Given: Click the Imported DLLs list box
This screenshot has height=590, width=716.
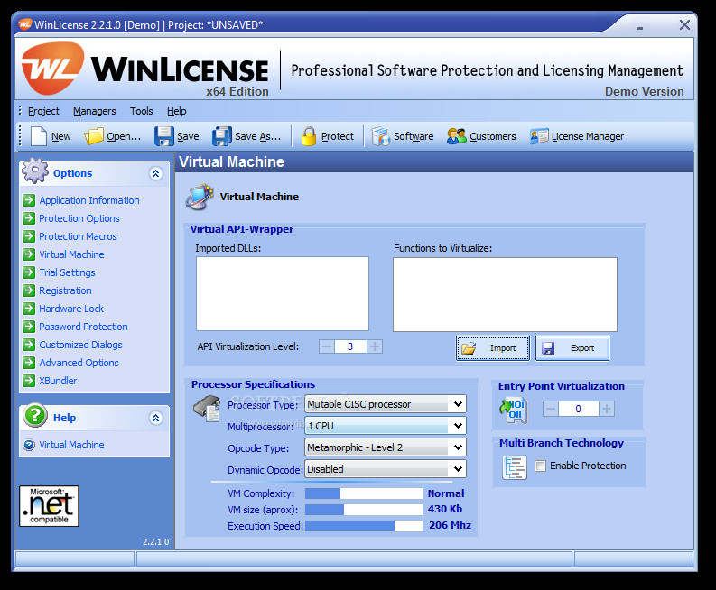Looking at the screenshot, I should coord(283,293).
